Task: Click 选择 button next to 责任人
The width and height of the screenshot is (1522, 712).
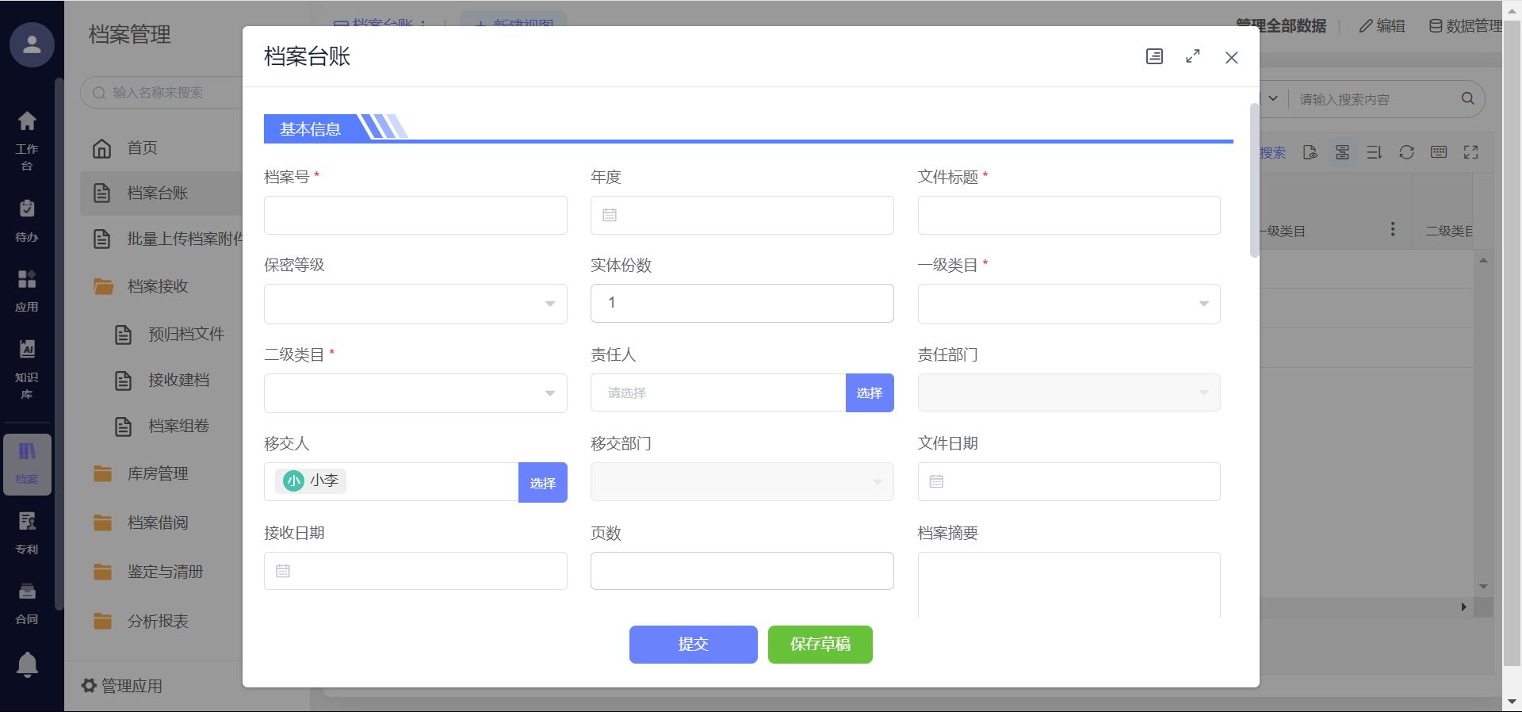Action: click(869, 393)
